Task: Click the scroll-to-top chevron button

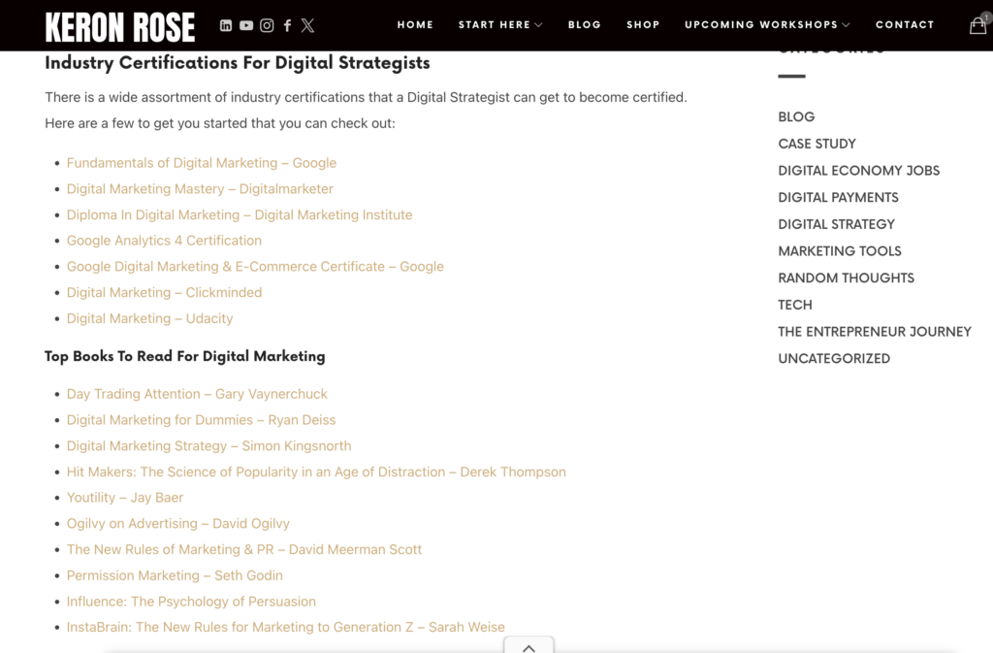Action: (x=529, y=646)
